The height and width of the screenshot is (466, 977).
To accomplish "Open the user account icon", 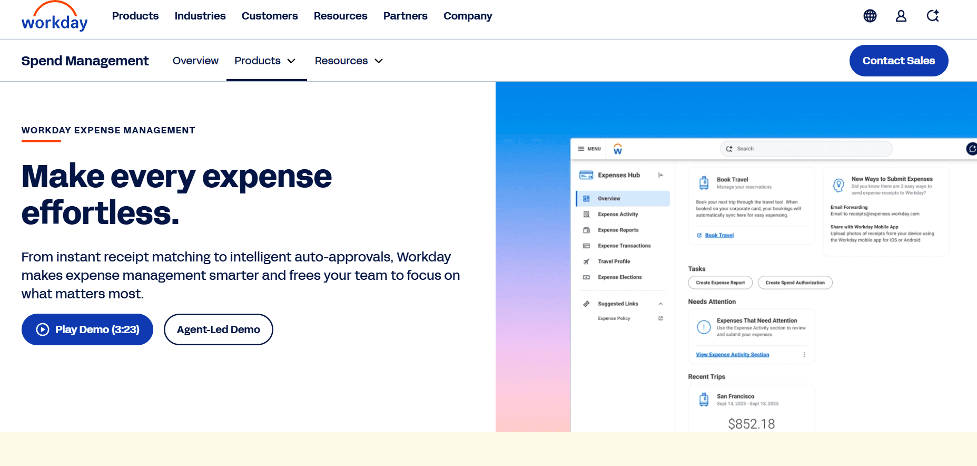I will pyautogui.click(x=901, y=16).
